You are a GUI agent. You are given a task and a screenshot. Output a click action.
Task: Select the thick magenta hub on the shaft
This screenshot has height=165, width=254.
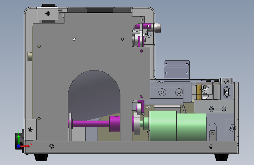[x=115, y=124]
